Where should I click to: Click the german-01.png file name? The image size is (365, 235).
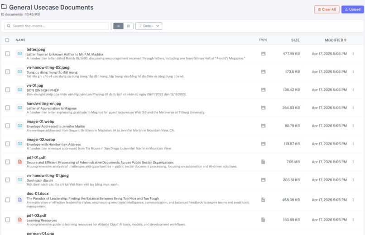pos(40,233)
